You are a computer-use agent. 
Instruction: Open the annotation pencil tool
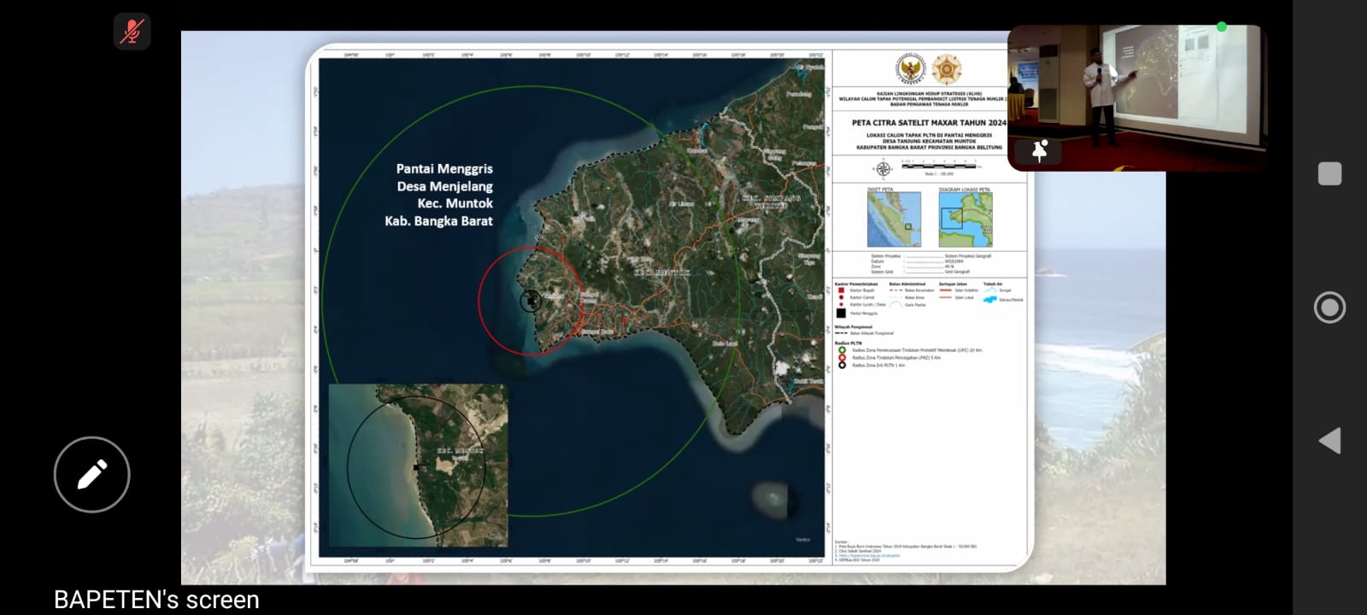pyautogui.click(x=92, y=475)
